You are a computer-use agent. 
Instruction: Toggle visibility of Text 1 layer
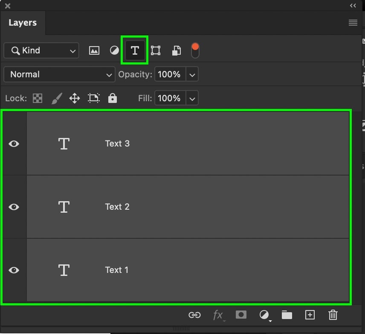pyautogui.click(x=14, y=270)
